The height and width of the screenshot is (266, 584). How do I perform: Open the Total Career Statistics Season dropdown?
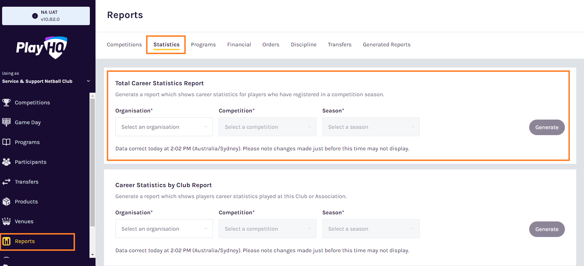(371, 127)
